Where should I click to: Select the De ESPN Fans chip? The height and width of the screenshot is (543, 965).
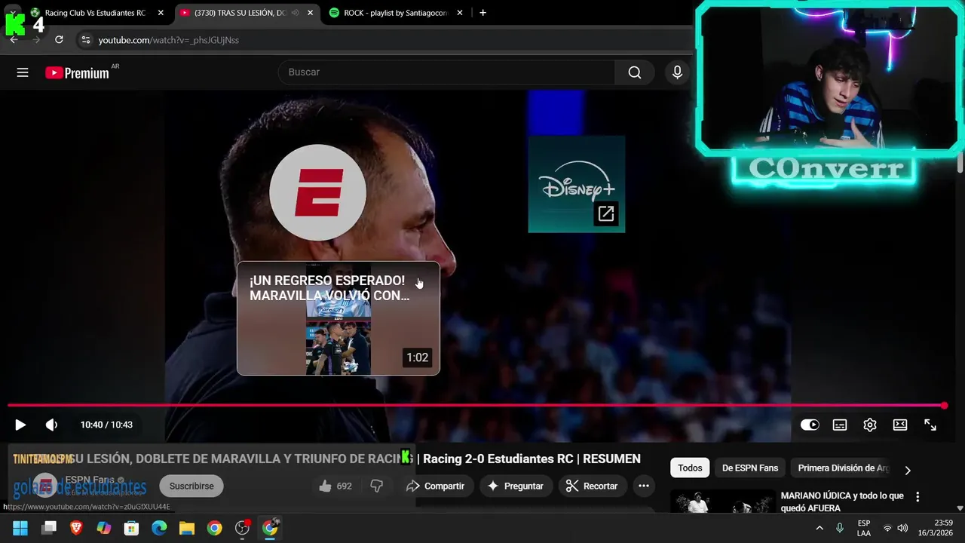pos(750,468)
